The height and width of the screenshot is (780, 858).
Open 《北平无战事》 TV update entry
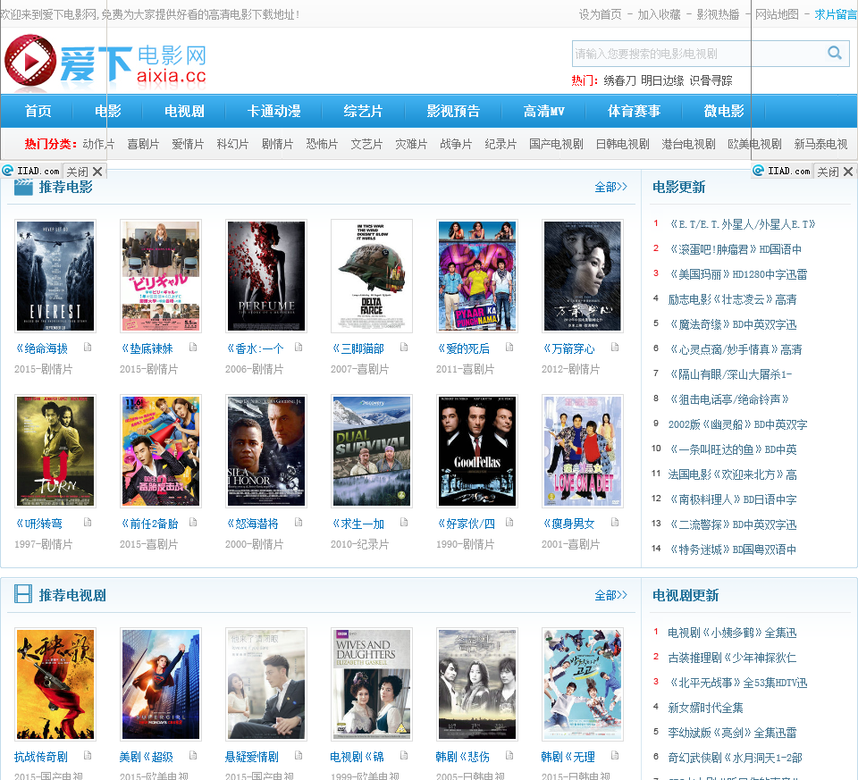(737, 683)
